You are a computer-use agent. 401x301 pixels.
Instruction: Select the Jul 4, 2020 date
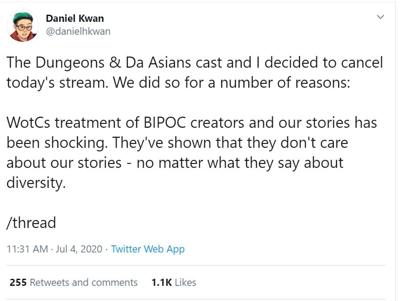pyautogui.click(x=79, y=249)
